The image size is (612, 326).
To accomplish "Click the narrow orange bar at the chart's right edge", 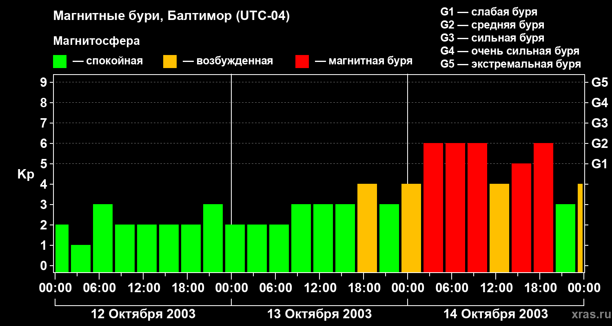I will click(x=580, y=228).
